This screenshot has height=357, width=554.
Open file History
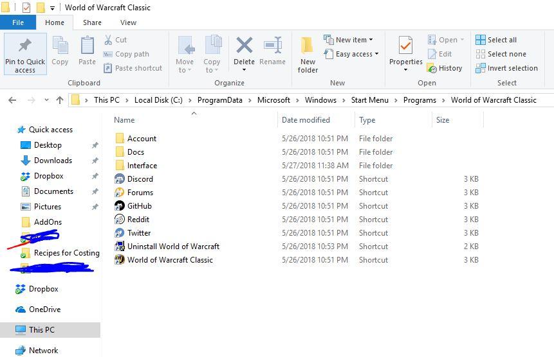pyautogui.click(x=445, y=68)
